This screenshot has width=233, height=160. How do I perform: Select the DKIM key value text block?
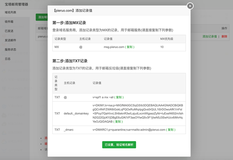click(138, 113)
